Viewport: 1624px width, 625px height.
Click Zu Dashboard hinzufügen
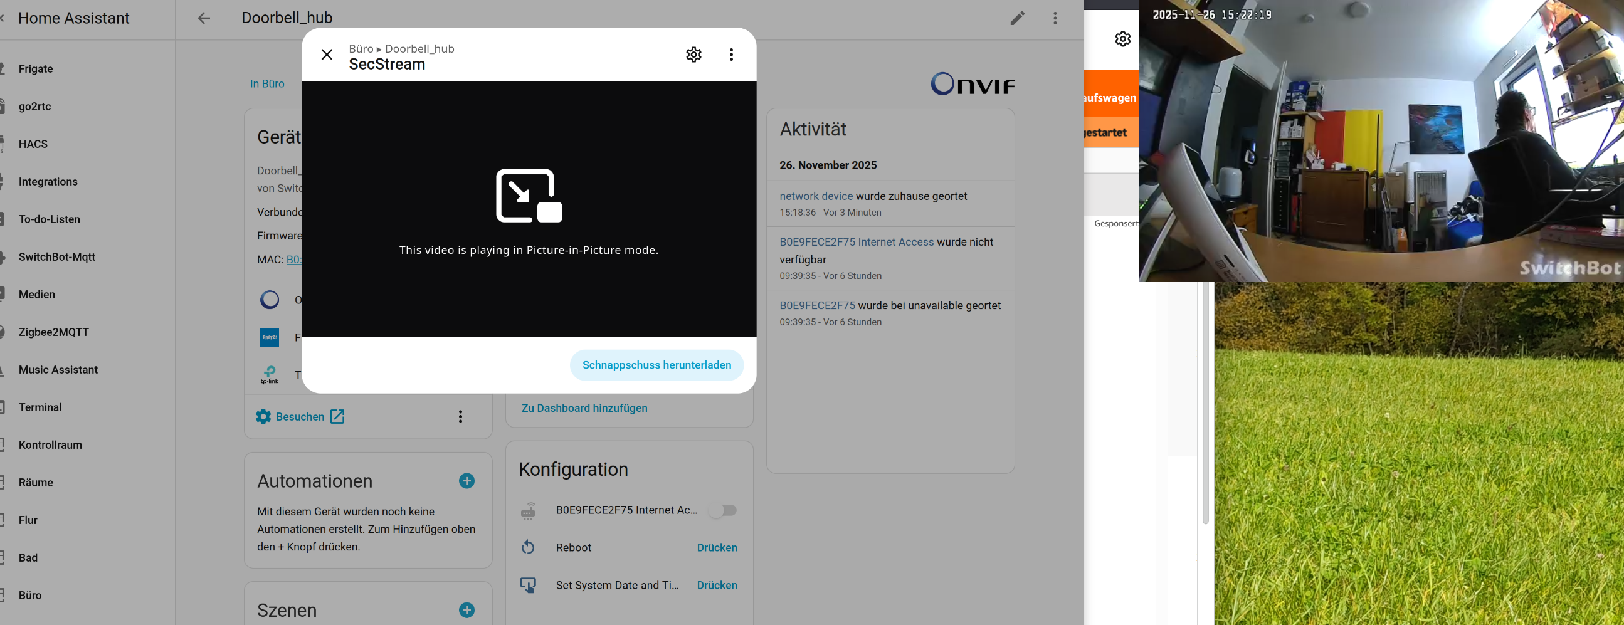(584, 407)
